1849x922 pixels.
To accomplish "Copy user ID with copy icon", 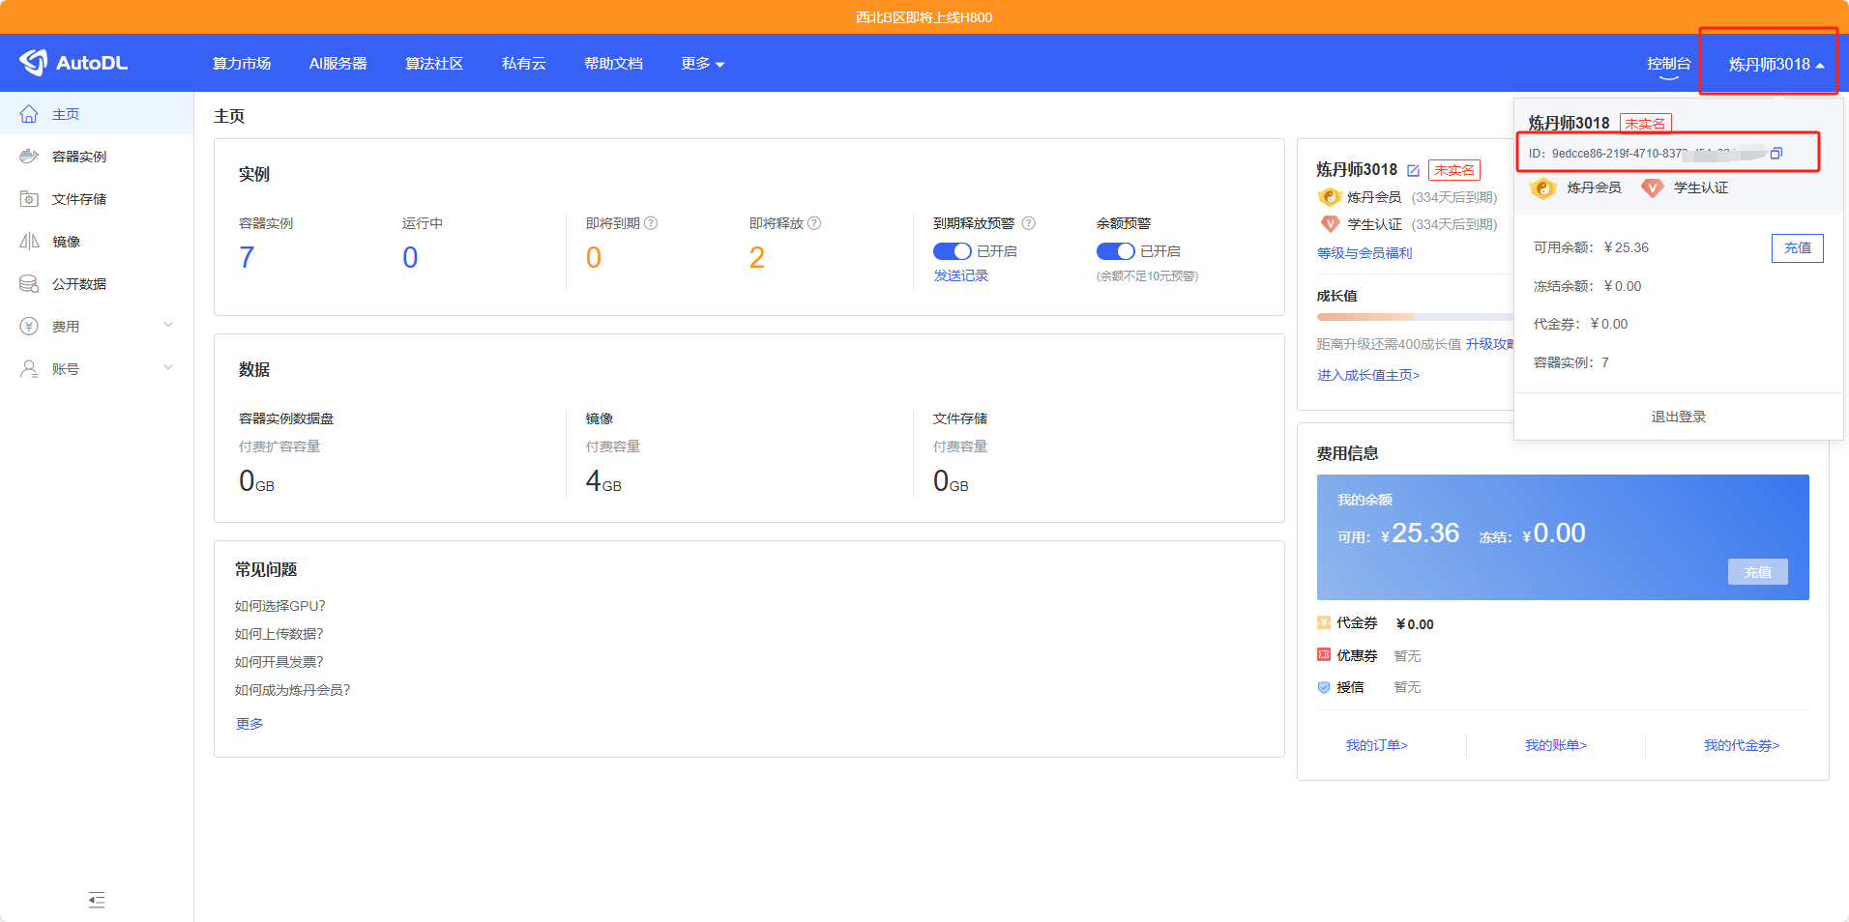I will [1776, 153].
